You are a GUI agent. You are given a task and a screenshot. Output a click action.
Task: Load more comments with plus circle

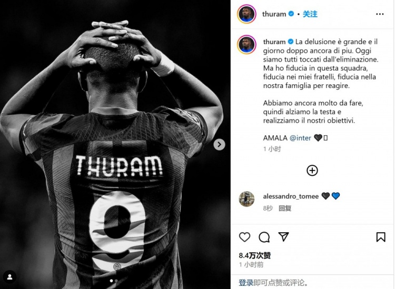pos(312,171)
